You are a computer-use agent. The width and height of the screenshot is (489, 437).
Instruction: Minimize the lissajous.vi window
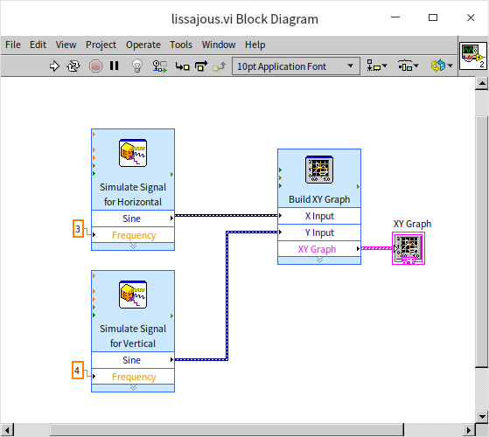[395, 17]
